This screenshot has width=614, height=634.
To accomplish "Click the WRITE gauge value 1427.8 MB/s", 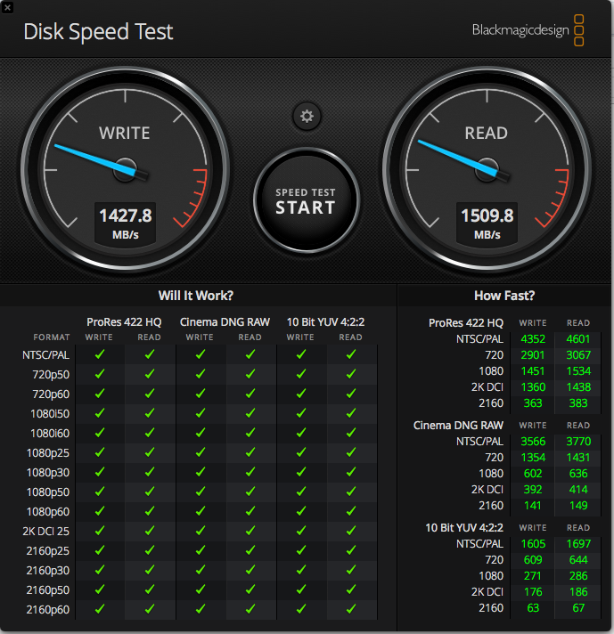I will [x=126, y=224].
